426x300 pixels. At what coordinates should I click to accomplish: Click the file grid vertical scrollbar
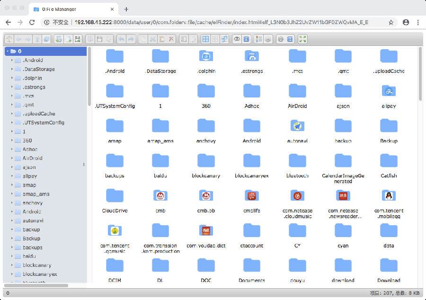(420, 74)
